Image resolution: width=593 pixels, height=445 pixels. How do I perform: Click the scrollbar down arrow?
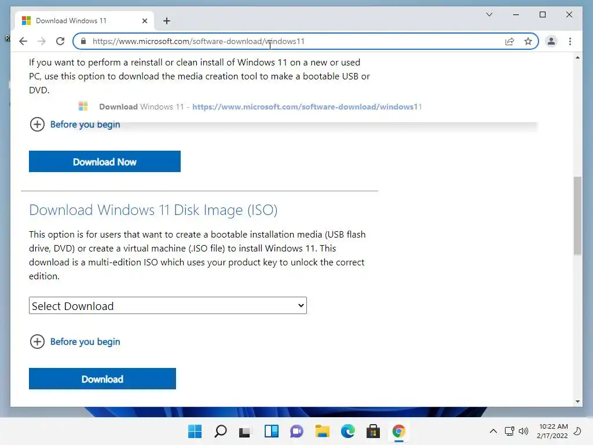pos(577,402)
